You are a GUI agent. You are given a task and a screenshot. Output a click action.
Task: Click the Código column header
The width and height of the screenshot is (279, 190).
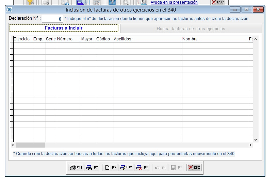(x=105, y=39)
